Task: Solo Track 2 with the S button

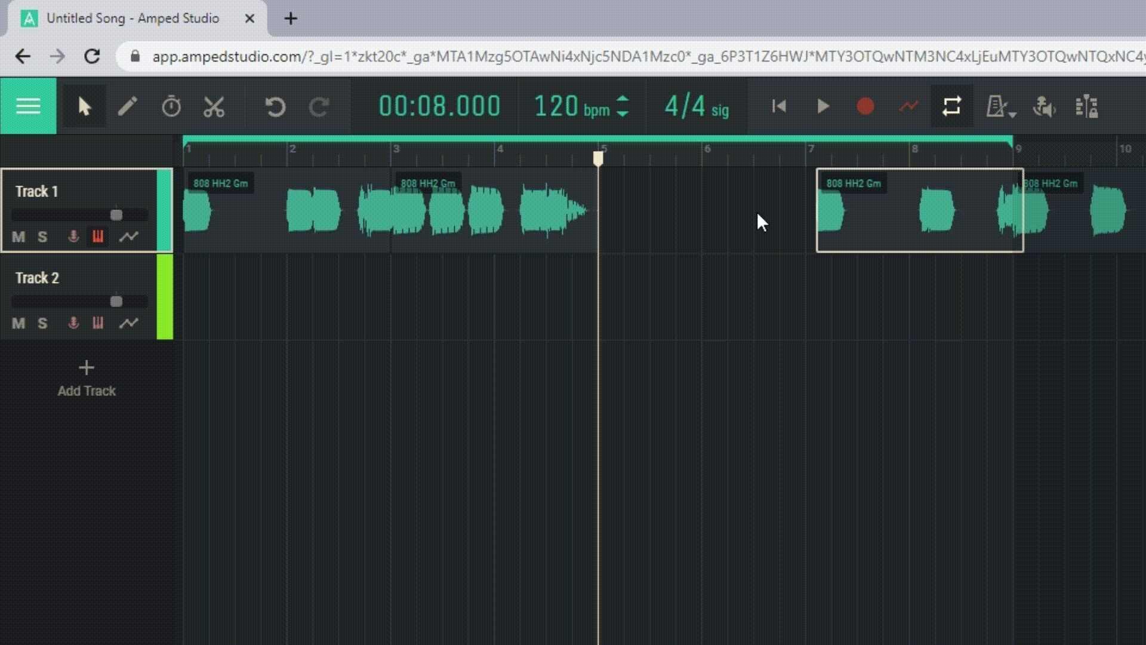Action: (x=42, y=323)
